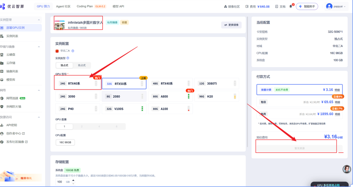Select the 抢占式 instance type
353x187 pixels.
[82, 66]
